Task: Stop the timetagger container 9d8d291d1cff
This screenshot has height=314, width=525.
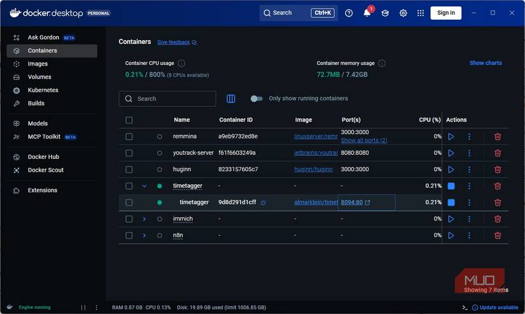Action: 451,202
